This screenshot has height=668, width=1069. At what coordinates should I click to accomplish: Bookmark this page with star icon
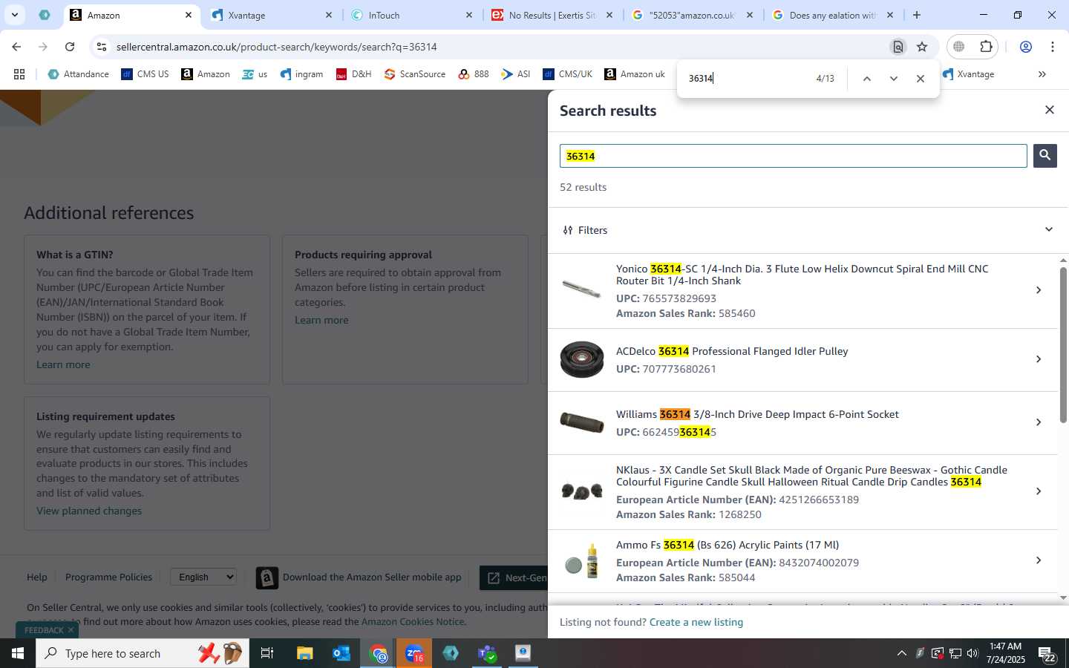pos(922,47)
